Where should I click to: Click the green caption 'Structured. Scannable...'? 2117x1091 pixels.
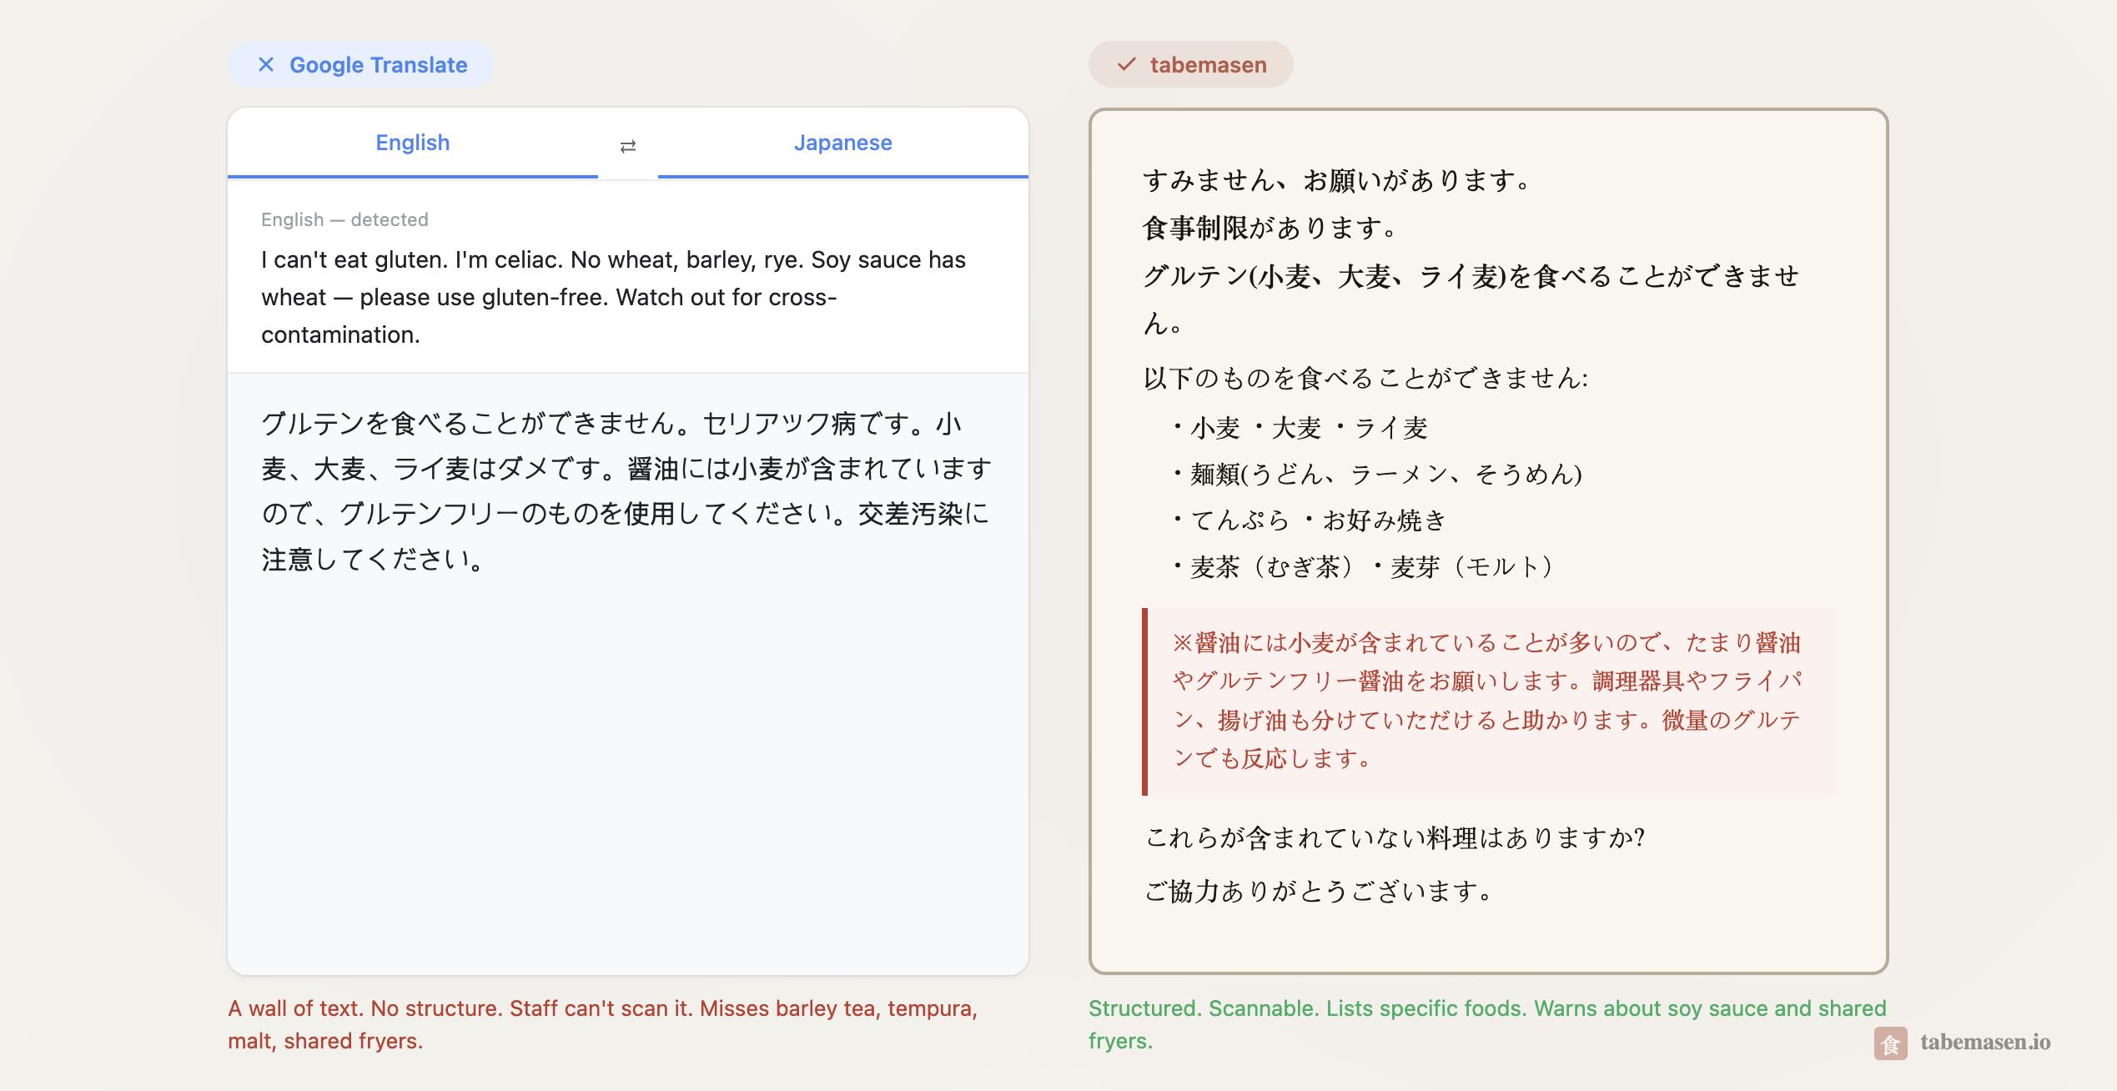tap(1487, 1024)
